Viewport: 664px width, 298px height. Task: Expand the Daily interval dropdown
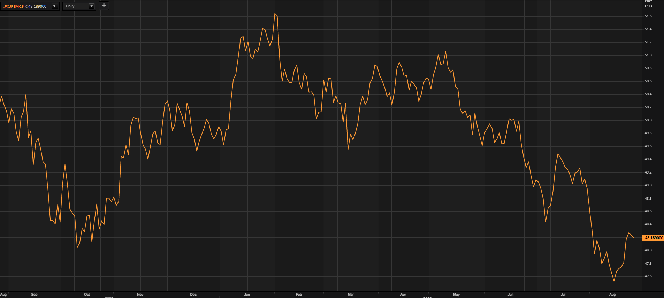91,6
